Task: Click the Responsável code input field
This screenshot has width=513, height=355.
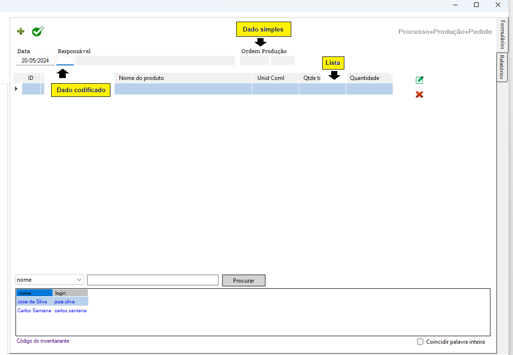Action: (65, 61)
